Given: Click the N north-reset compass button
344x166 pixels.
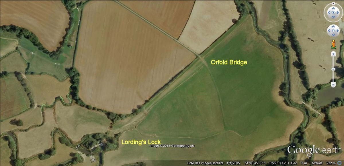Looking at the screenshot, I should pyautogui.click(x=333, y=4).
